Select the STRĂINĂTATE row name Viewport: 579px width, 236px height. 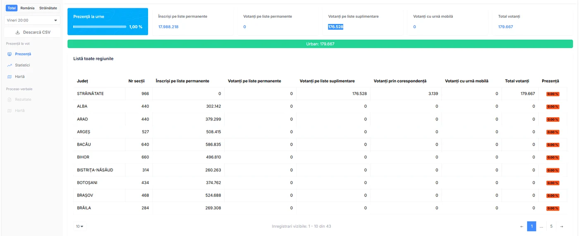pos(90,94)
